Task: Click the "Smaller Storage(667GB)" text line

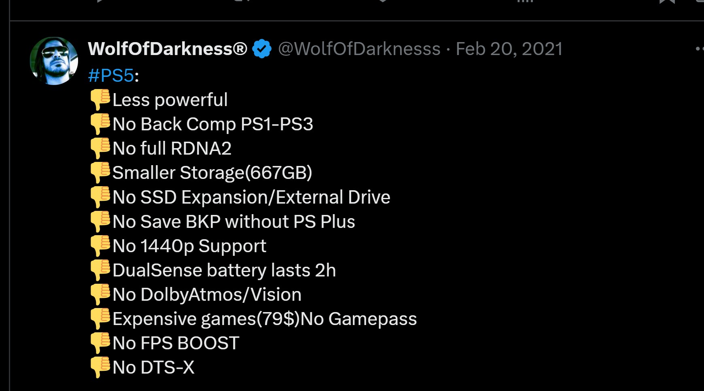Action: [x=213, y=173]
